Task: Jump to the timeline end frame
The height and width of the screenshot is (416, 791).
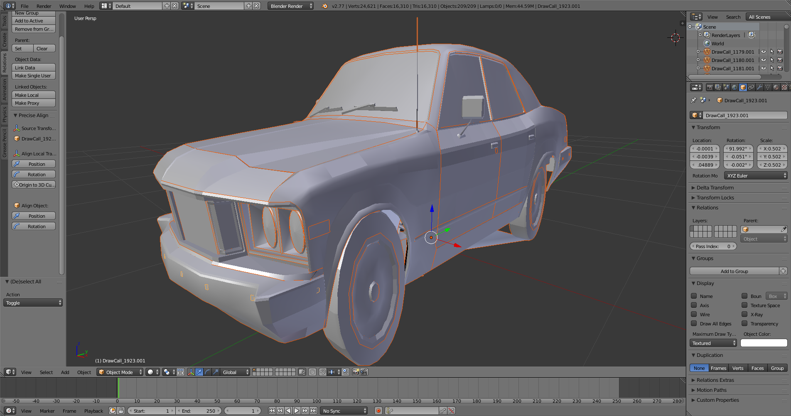Action: pyautogui.click(x=314, y=411)
